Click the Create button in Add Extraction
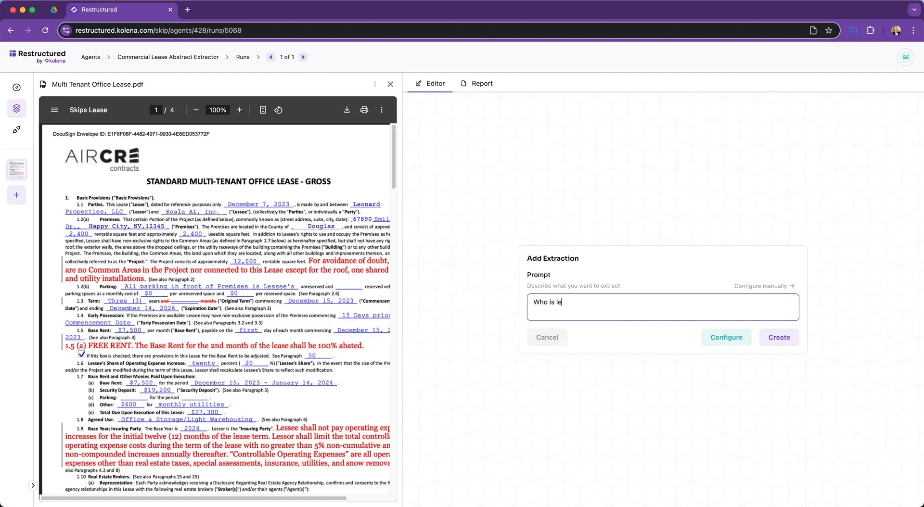Screen dimensions: 924x507 coord(779,337)
